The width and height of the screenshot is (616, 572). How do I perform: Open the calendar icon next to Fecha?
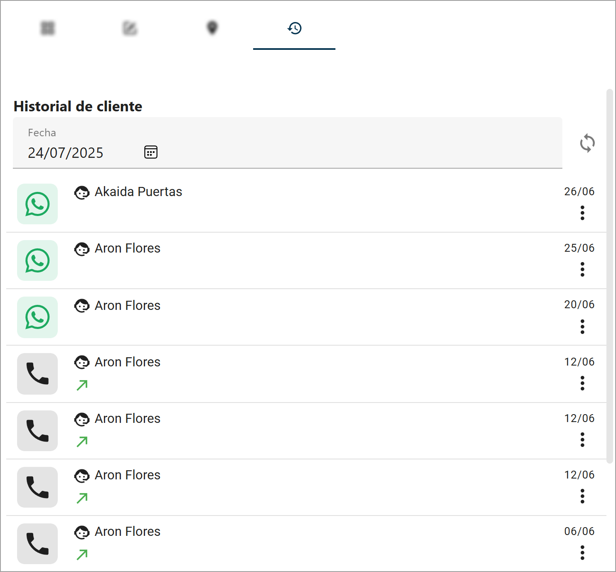point(150,152)
